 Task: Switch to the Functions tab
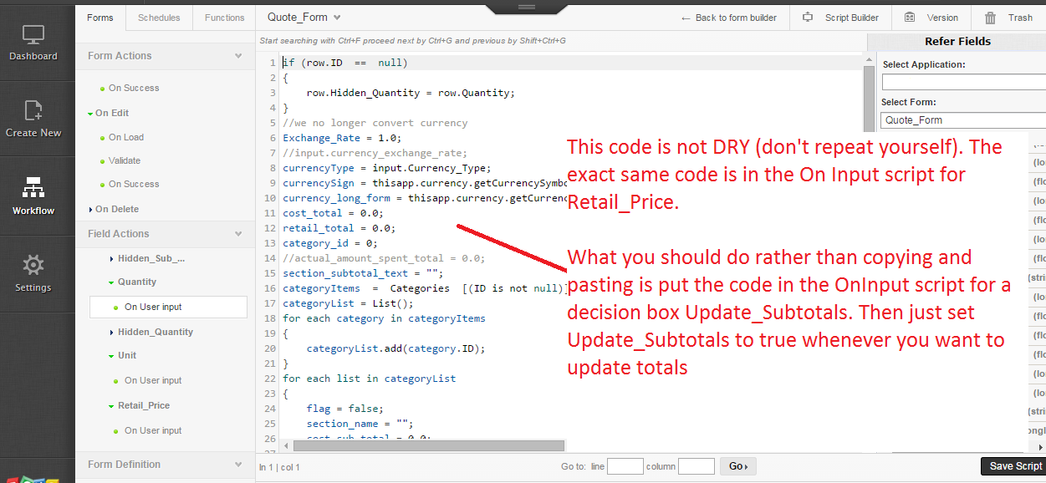click(223, 17)
